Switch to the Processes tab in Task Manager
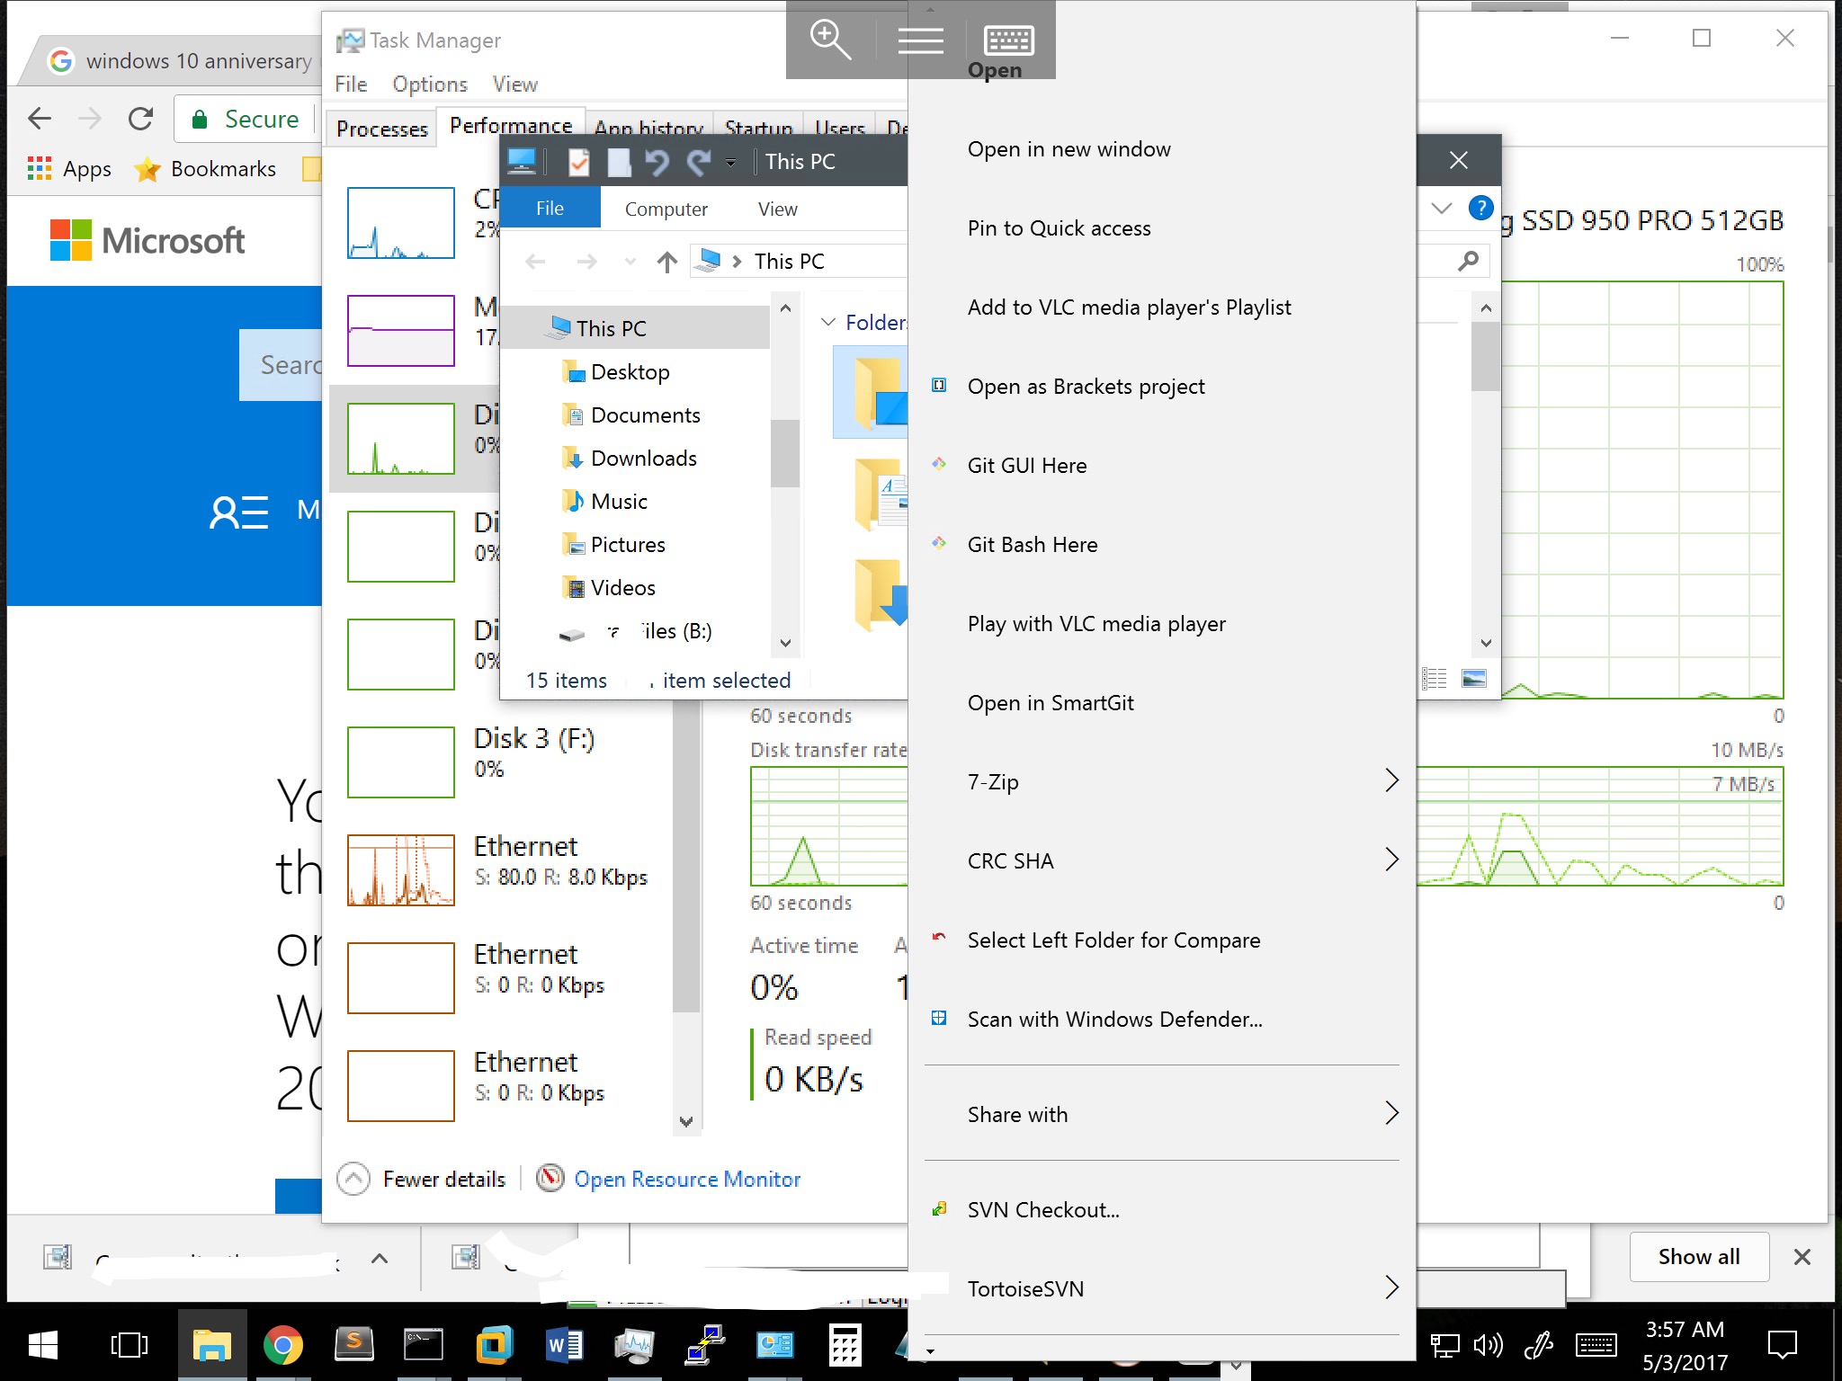This screenshot has width=1842, height=1381. tap(381, 129)
